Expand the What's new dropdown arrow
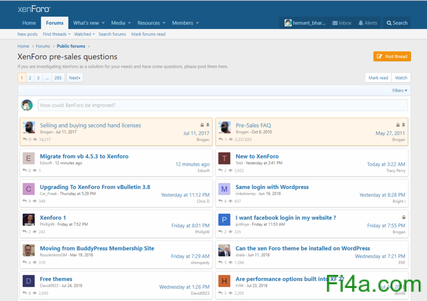This screenshot has width=427, height=301. click(103, 23)
